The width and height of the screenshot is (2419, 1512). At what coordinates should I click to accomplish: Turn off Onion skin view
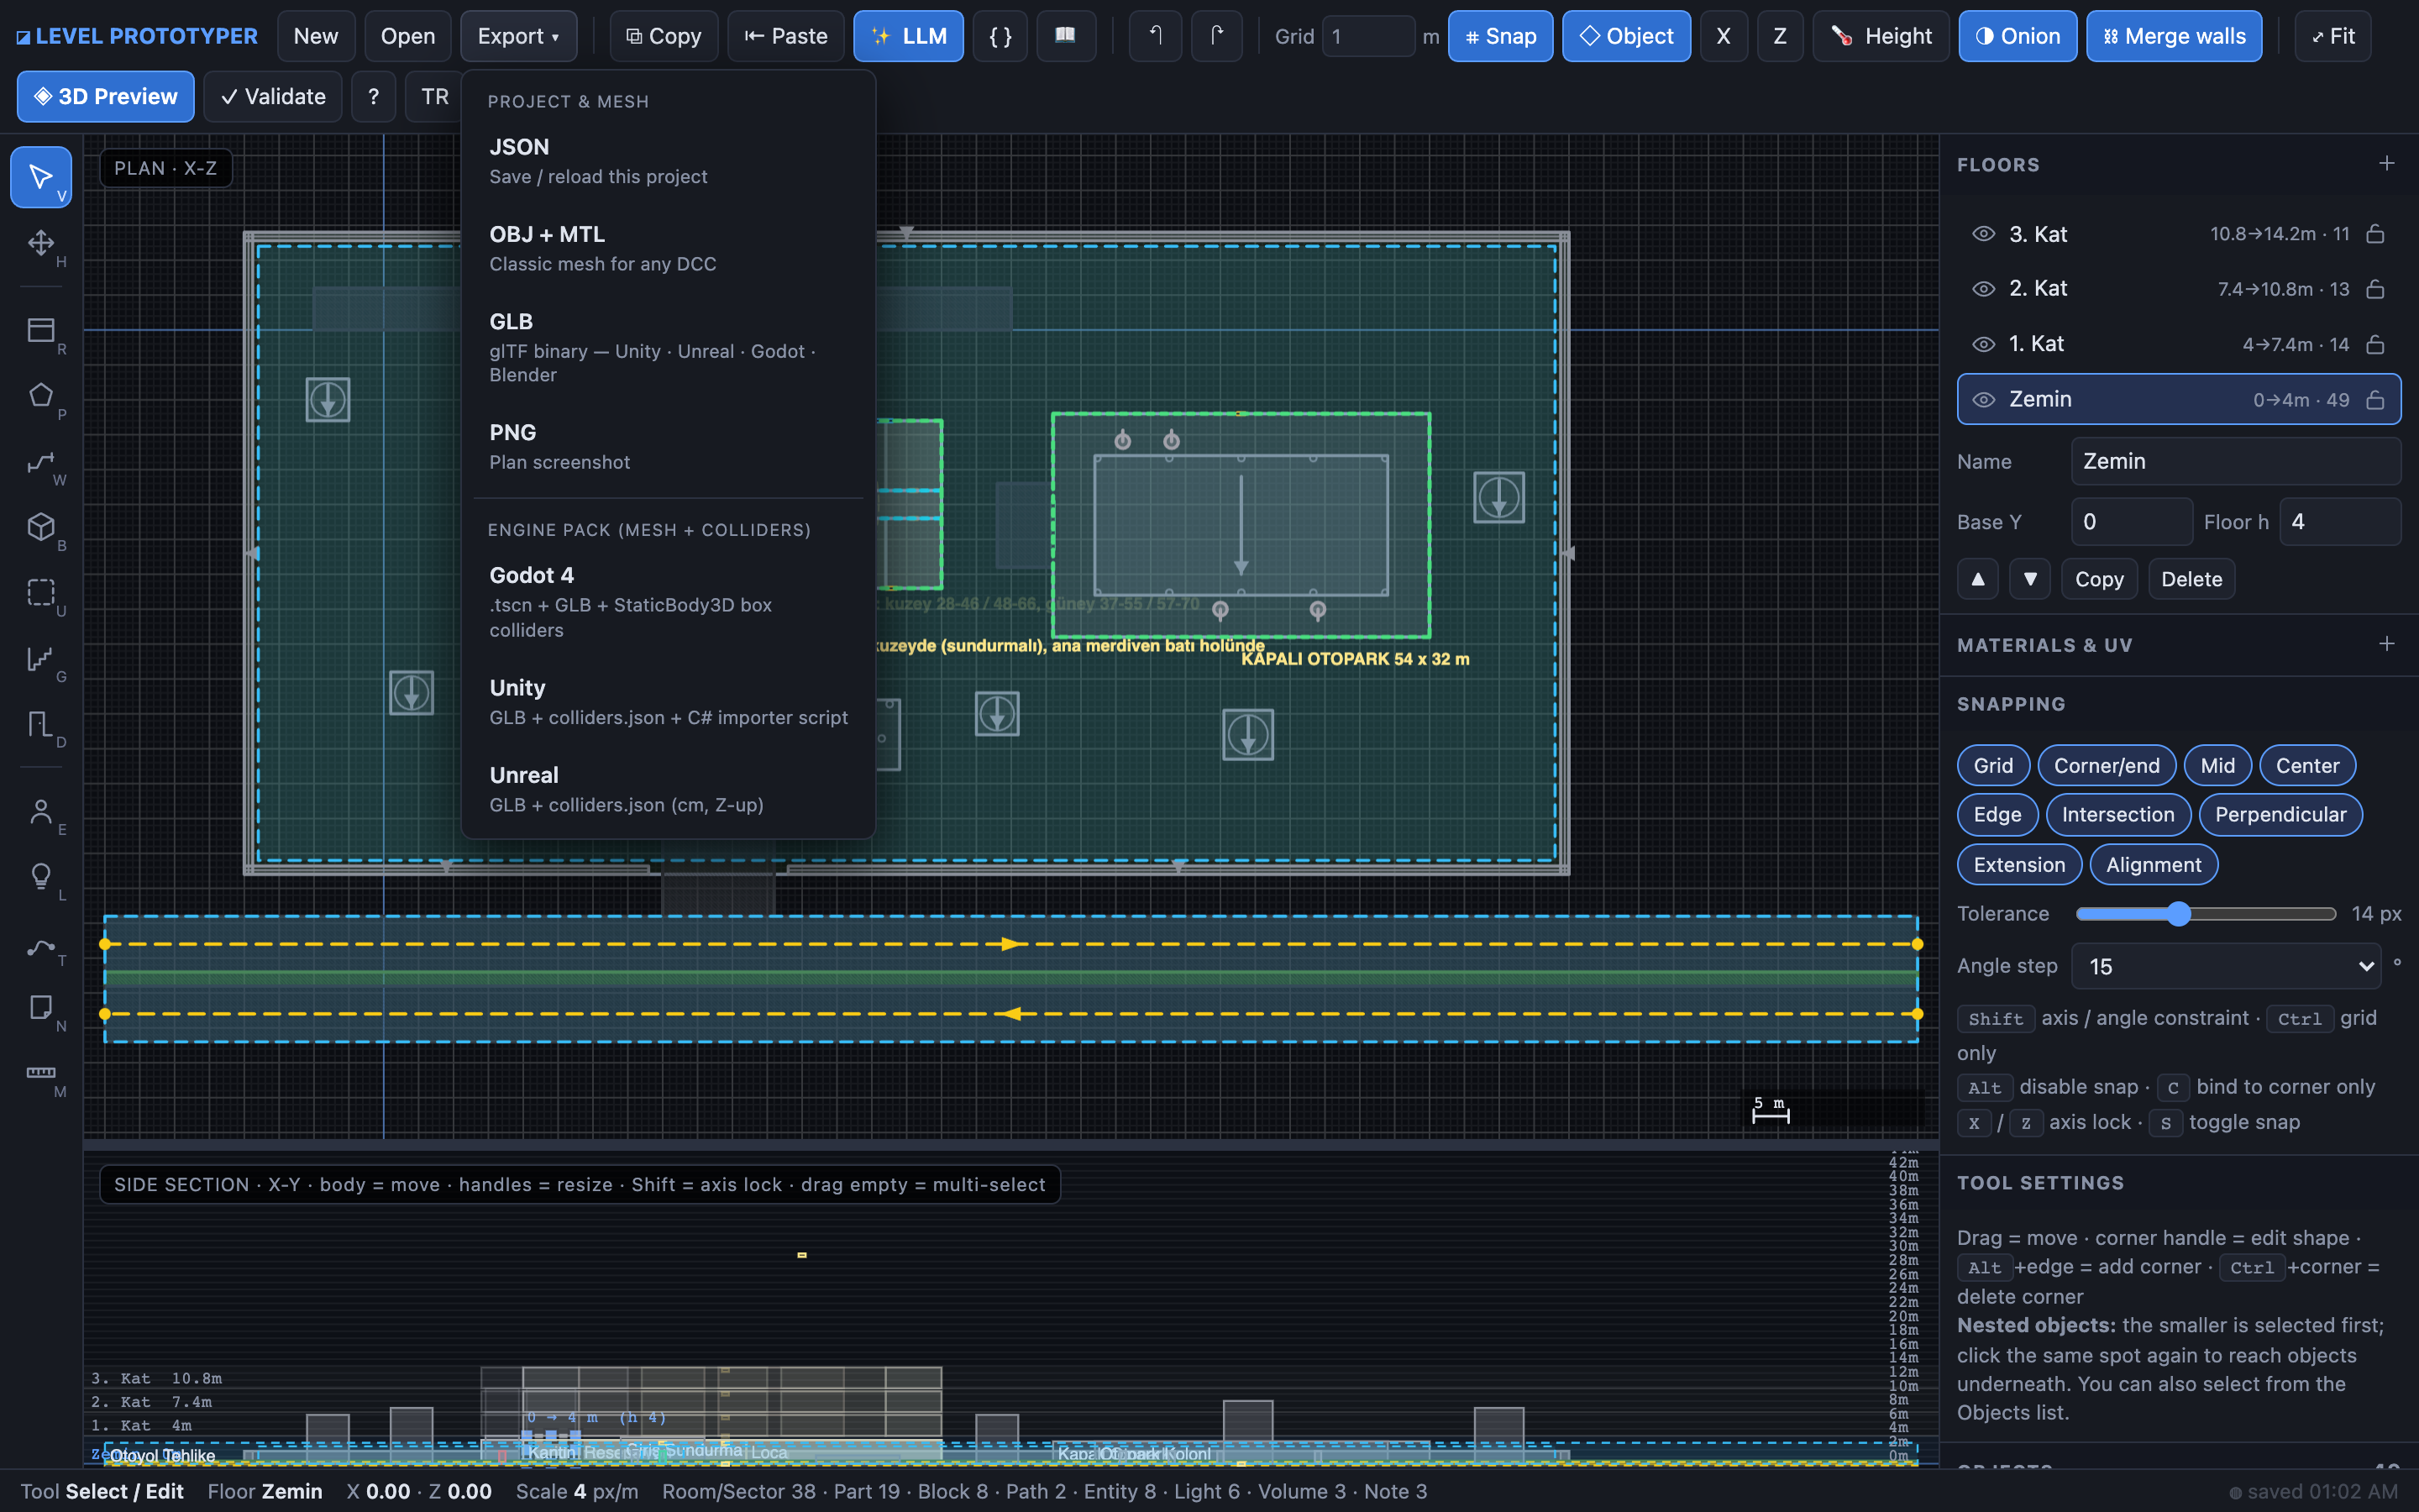pyautogui.click(x=2018, y=36)
